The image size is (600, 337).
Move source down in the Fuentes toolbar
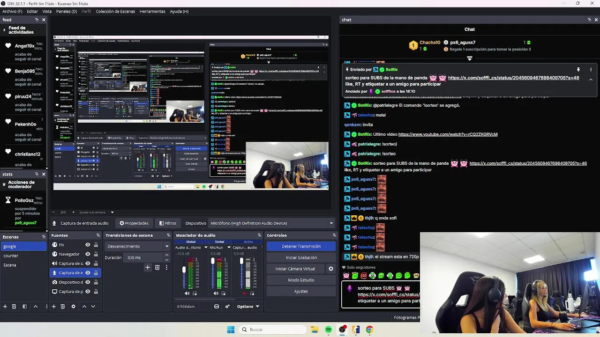[93, 307]
